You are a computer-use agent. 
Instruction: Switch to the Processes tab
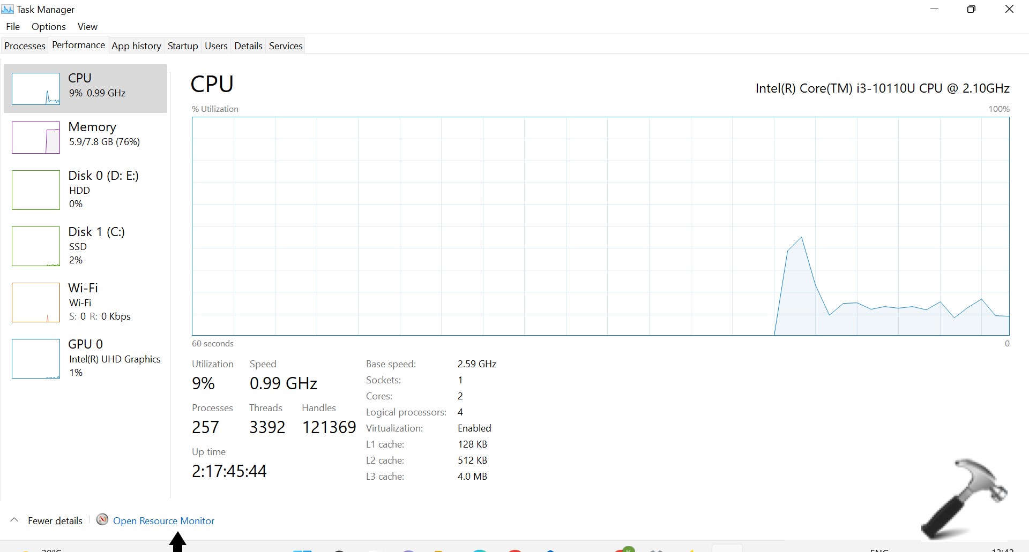[25, 46]
